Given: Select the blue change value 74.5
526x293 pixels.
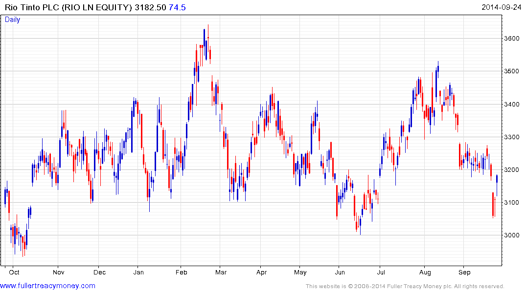Looking at the screenshot, I should pos(177,7).
